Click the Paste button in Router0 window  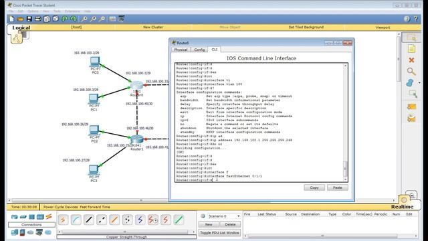(x=337, y=187)
